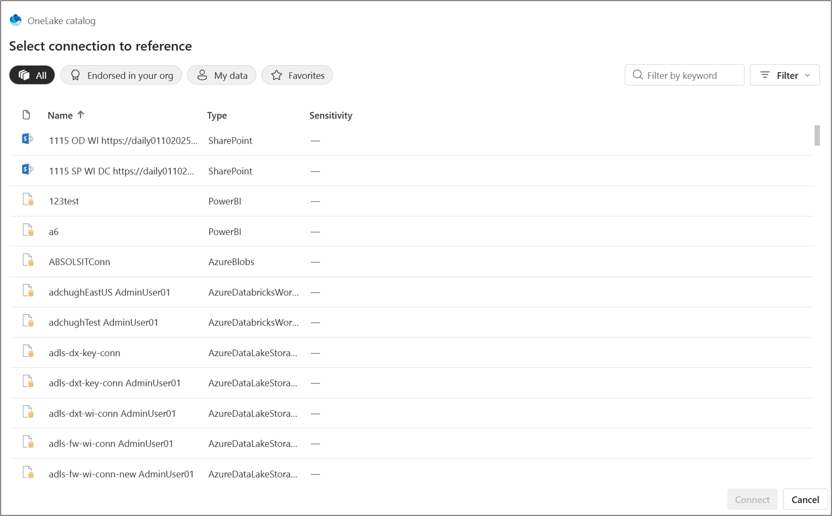
Task: Select the a6 connection name
Action: point(54,232)
